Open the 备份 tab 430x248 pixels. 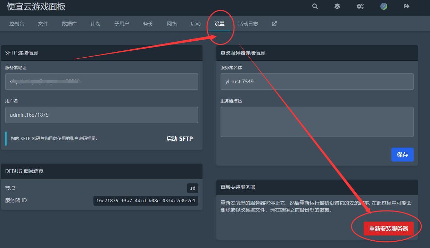[x=148, y=24]
